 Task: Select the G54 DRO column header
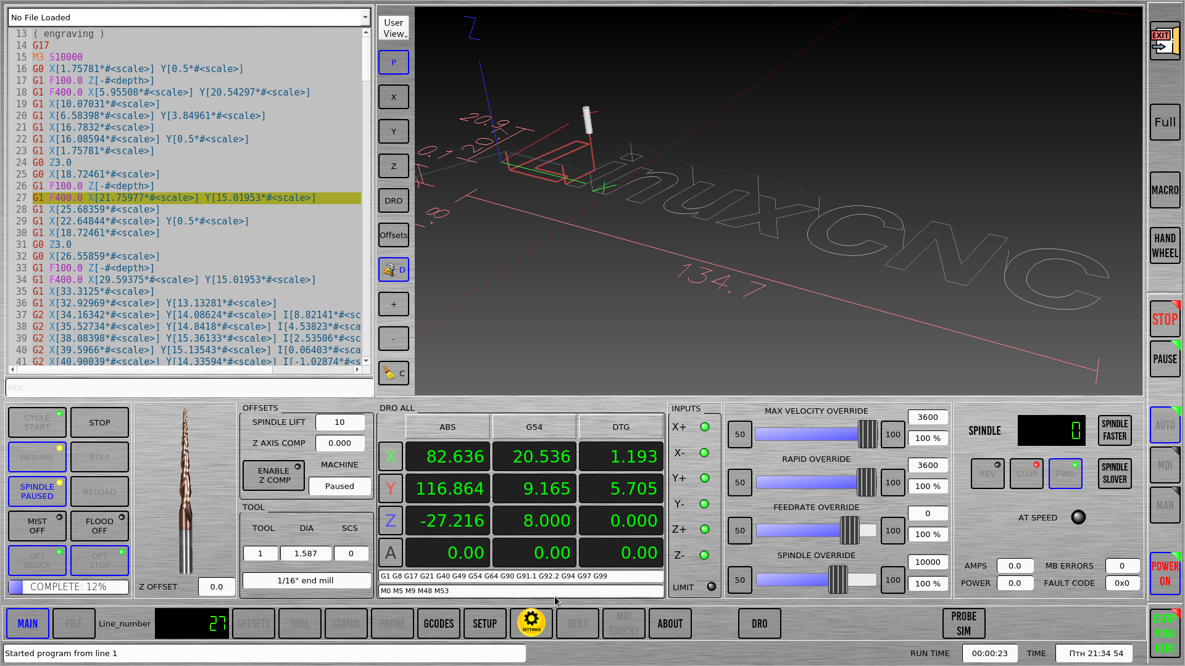534,427
